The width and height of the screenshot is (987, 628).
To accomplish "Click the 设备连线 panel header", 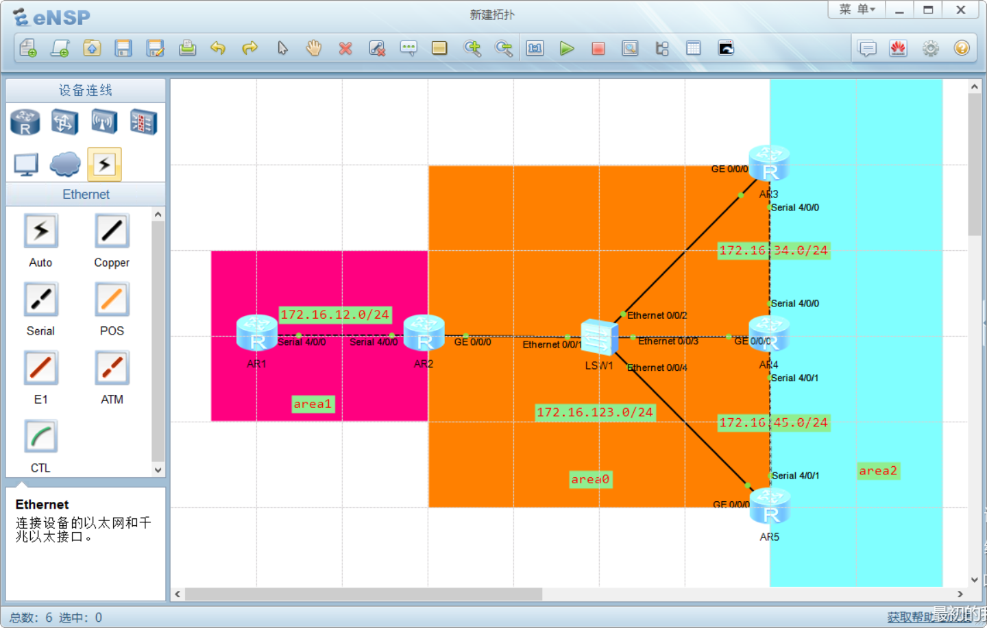I will pyautogui.click(x=86, y=90).
